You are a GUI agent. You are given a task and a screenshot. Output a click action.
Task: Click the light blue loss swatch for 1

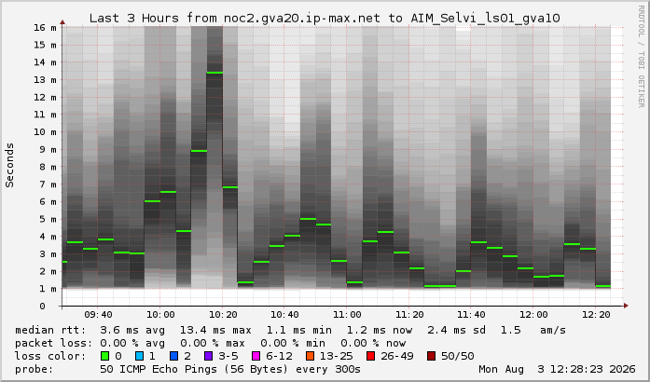[x=140, y=356]
